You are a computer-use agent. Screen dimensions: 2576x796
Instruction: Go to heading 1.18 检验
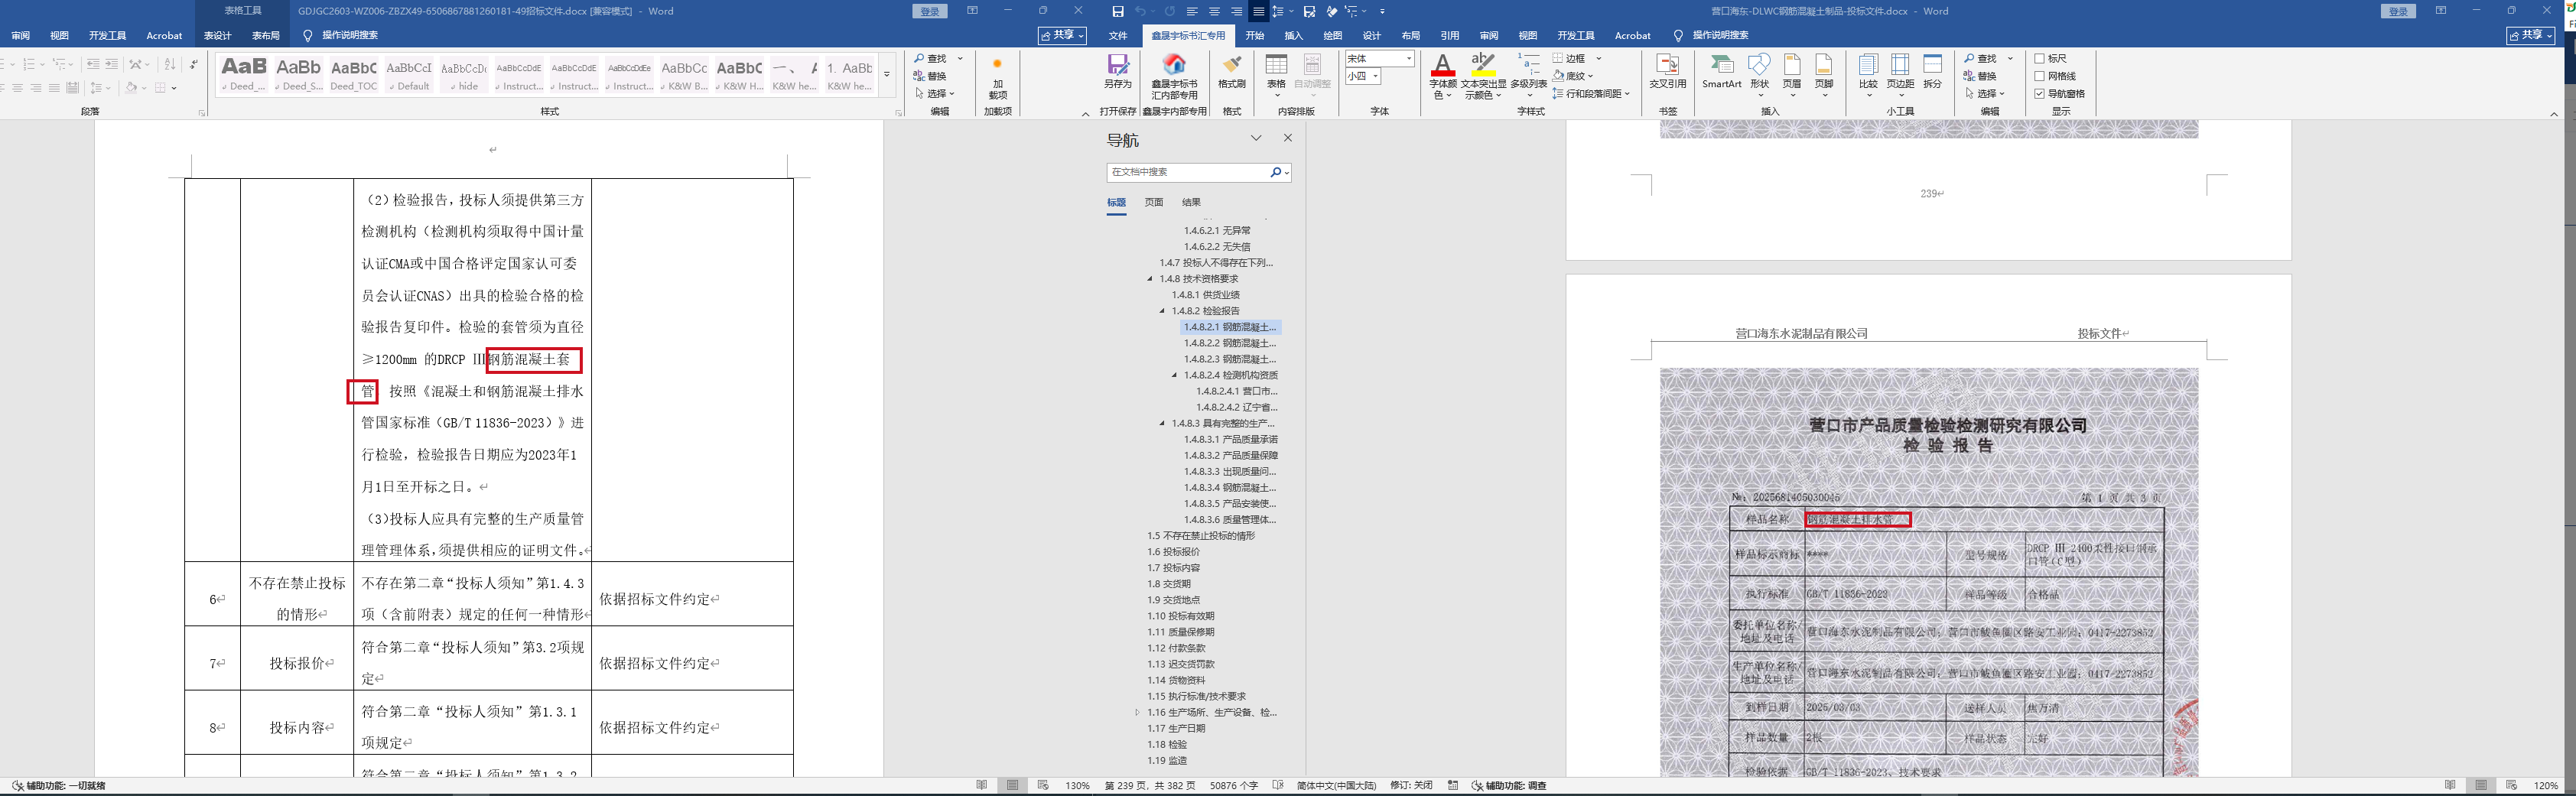tap(1167, 745)
